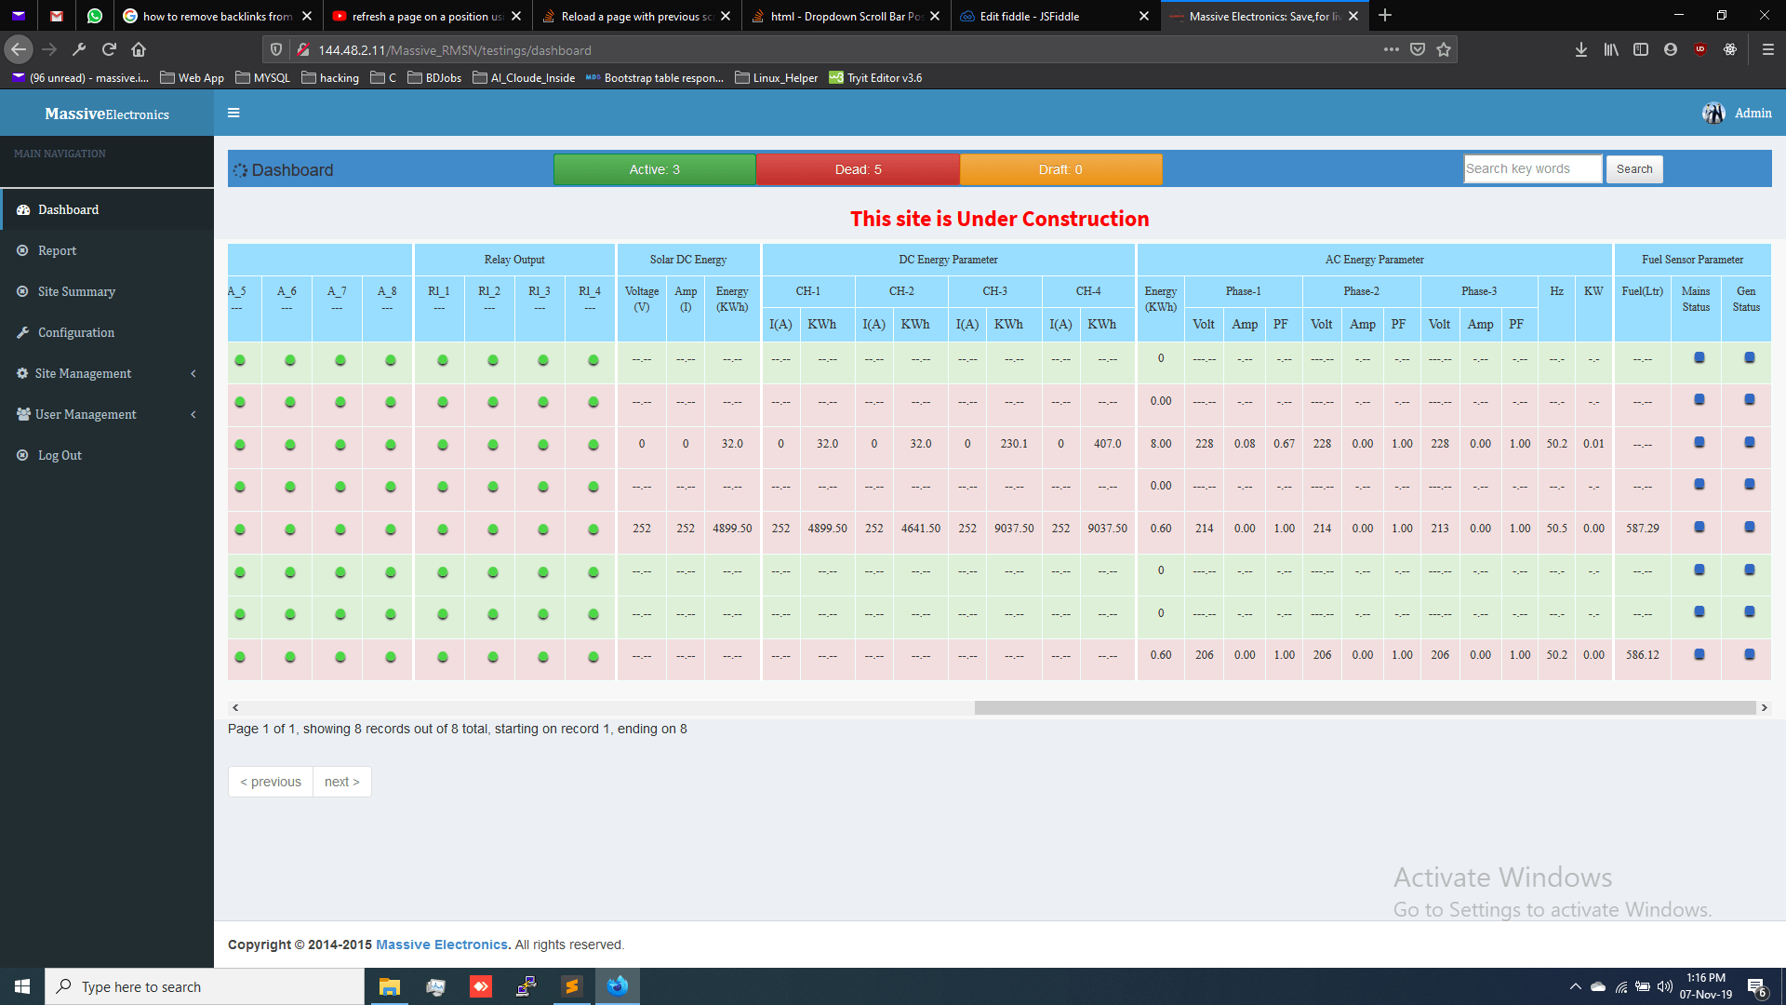Viewport: 1786px width, 1005px height.
Task: Click the Search button
Action: [x=1633, y=169]
